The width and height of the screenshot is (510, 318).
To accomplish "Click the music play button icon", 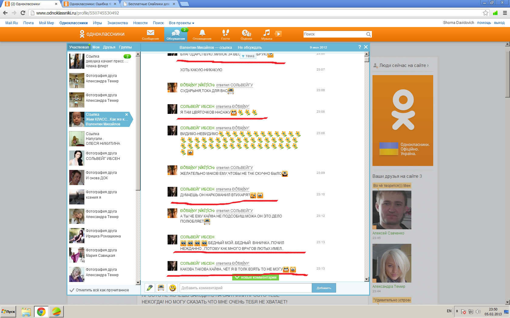I will click(x=278, y=34).
